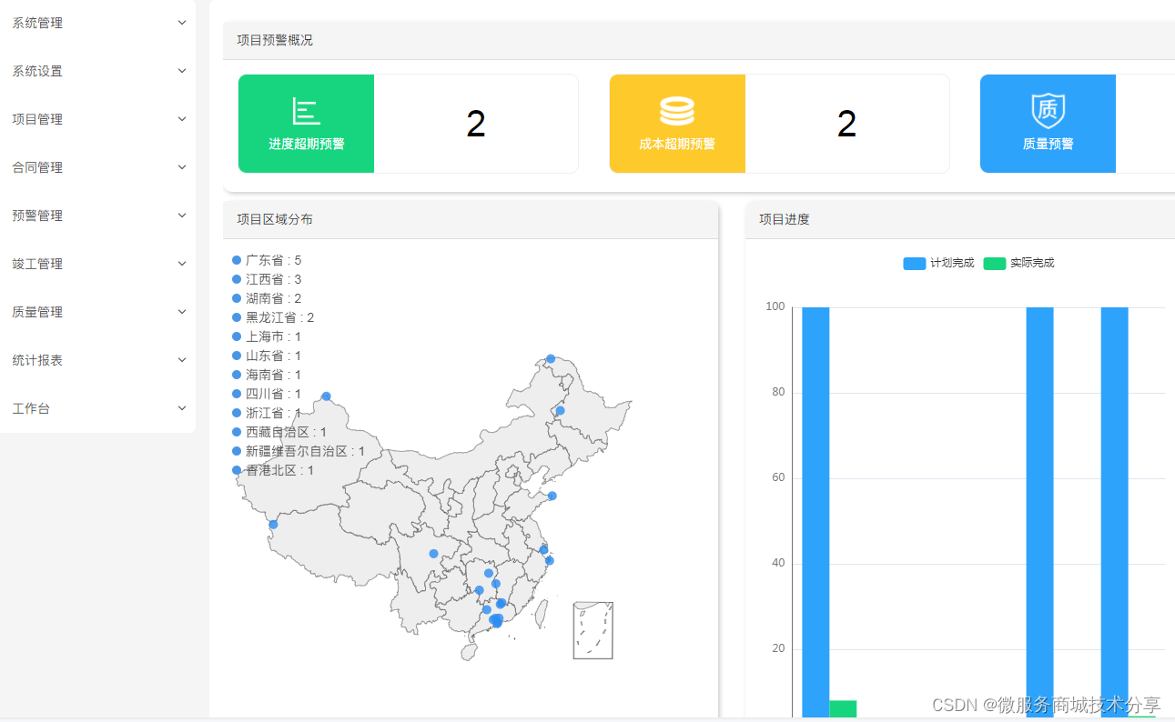1175x722 pixels.
Task: Click the 项目进度 panel header
Action: click(x=960, y=219)
